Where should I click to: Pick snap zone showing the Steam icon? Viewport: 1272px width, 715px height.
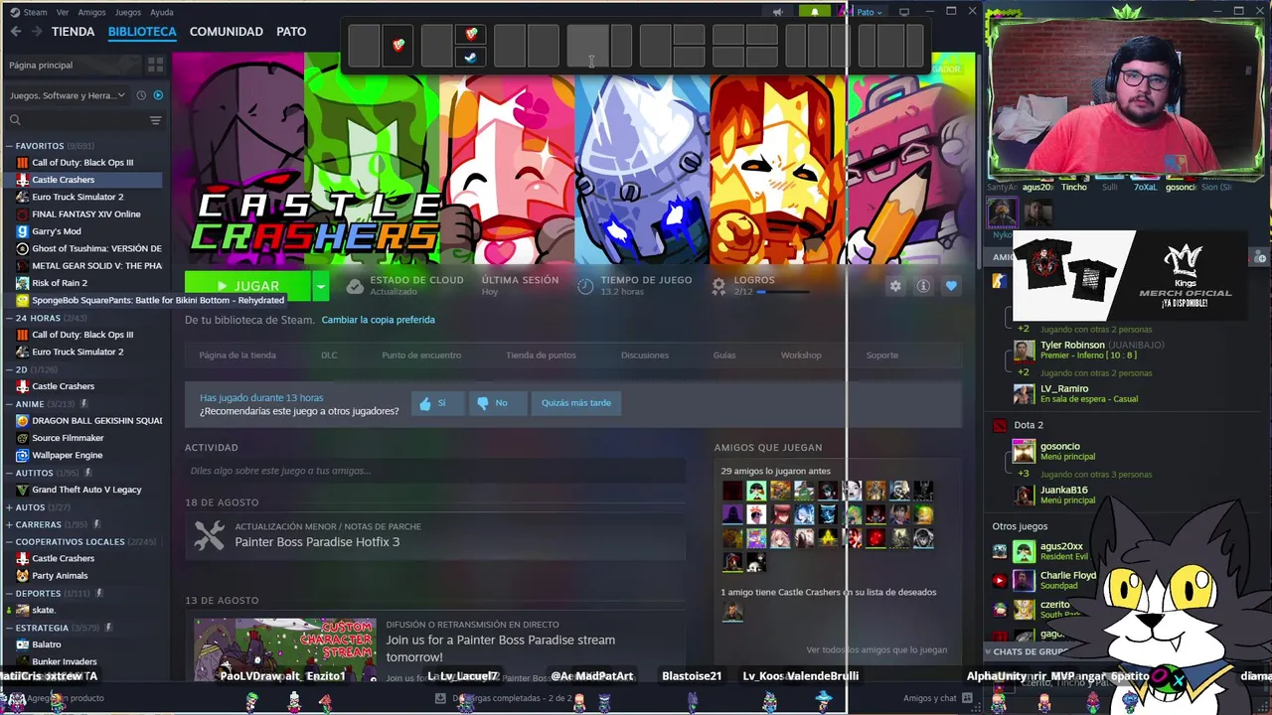[x=471, y=58]
